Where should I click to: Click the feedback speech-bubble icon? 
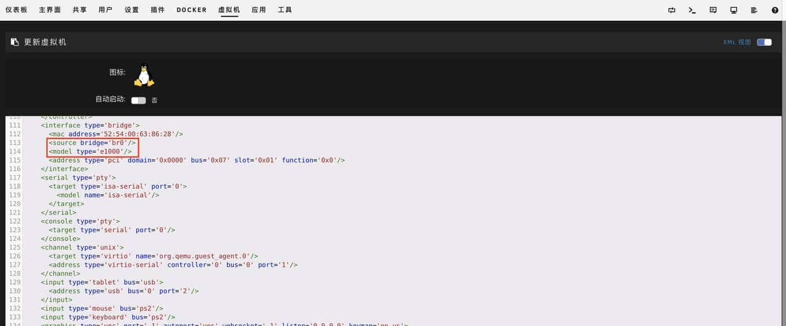[x=713, y=10]
